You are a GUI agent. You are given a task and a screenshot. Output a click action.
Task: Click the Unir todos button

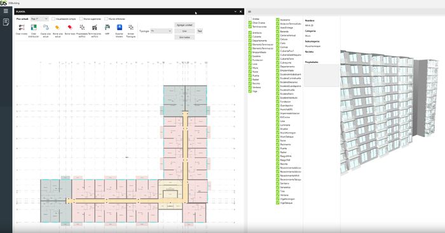pyautogui.click(x=184, y=37)
